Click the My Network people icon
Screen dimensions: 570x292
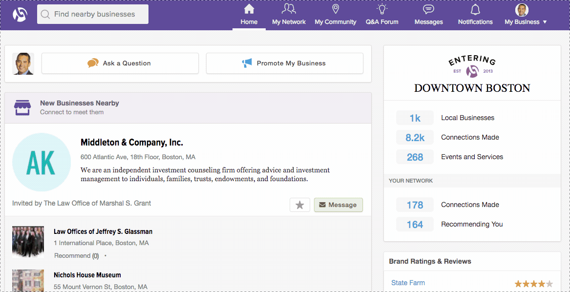pyautogui.click(x=289, y=9)
